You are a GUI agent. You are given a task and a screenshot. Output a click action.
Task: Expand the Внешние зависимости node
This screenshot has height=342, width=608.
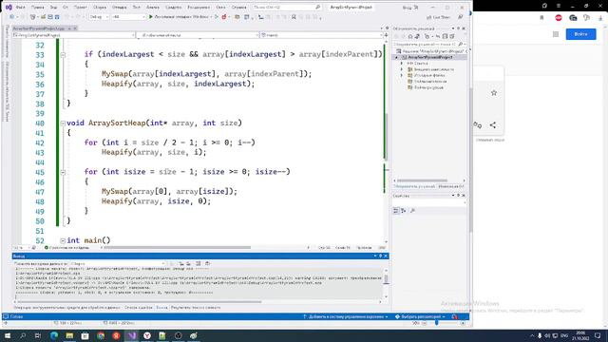click(x=402, y=69)
